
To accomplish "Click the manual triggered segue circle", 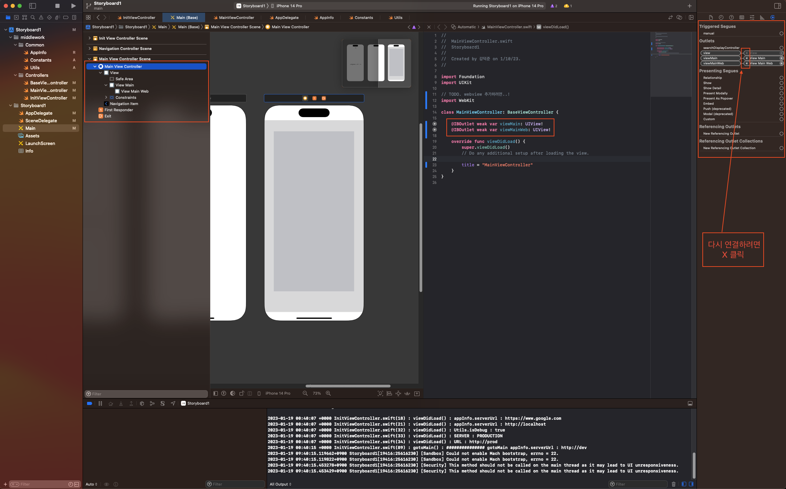I will coord(781,33).
